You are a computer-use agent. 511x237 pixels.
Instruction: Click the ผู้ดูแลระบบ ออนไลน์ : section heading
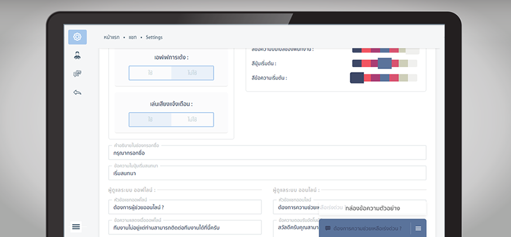(x=296, y=190)
